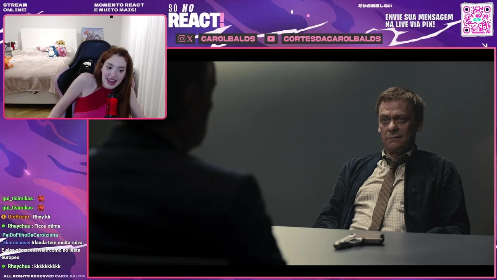Viewport: 497px width, 280px height.
Task: Click 'MOMENTO REACT E MUITO MAIS!' text
Action: click(119, 7)
